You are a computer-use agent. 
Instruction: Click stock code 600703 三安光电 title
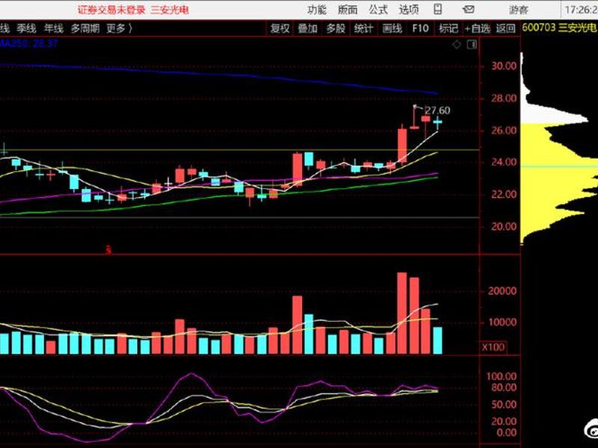coord(558,28)
